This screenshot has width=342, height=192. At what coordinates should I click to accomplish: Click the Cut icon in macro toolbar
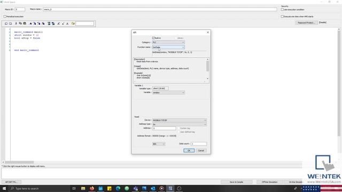click(16, 23)
